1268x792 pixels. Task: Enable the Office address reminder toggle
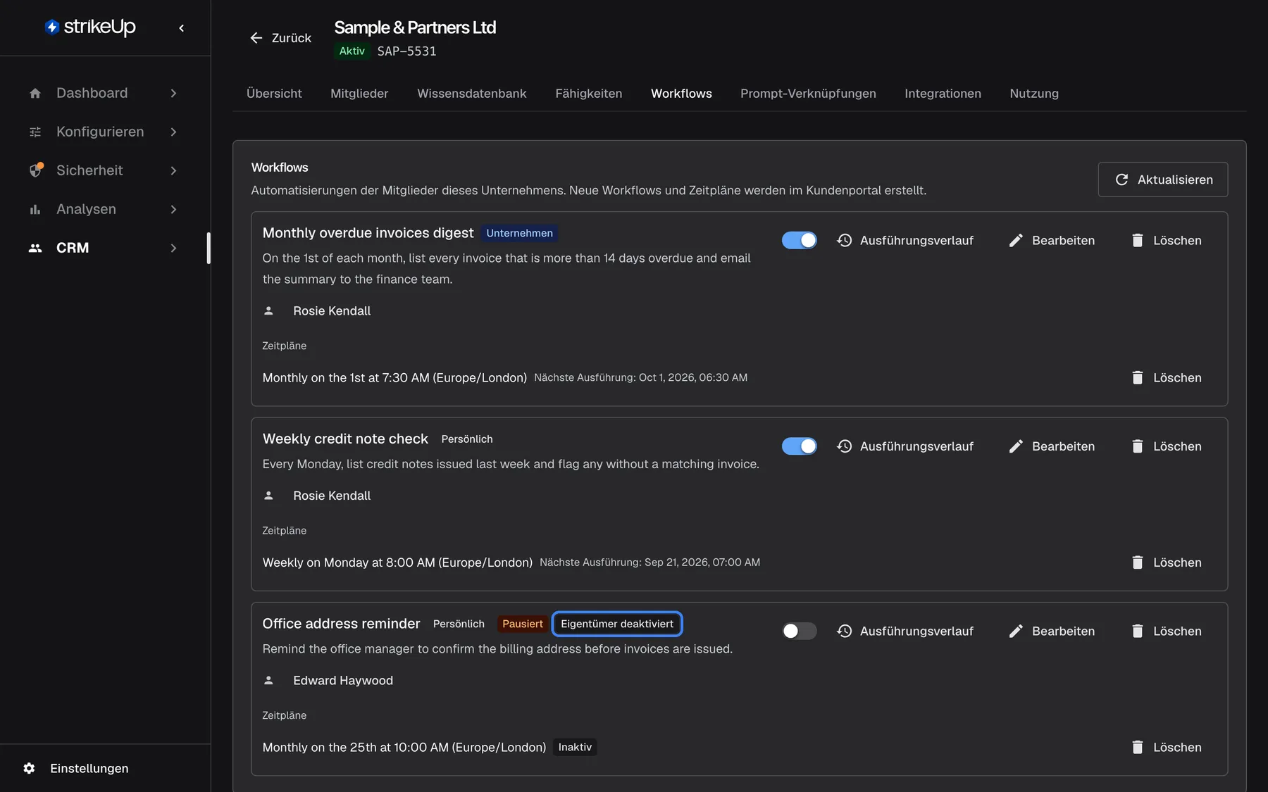800,631
